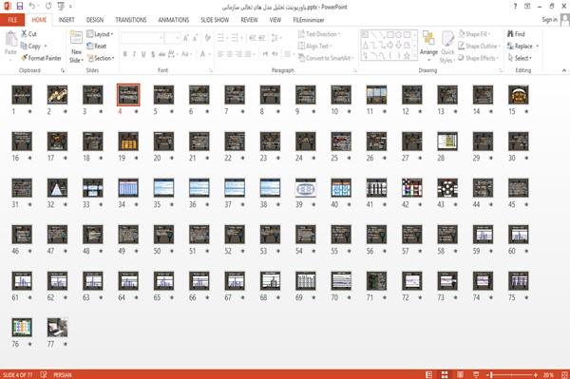
Task: Click the Cut scissors icon
Action: pos(24,34)
